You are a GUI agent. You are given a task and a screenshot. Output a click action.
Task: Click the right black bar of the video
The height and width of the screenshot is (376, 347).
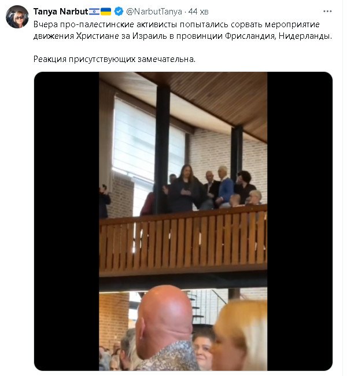tap(300, 221)
